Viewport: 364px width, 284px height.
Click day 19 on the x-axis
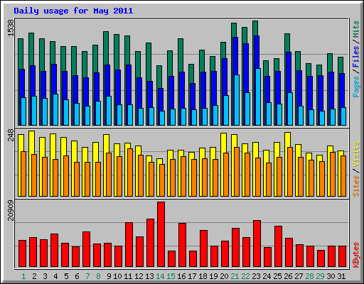point(213,276)
